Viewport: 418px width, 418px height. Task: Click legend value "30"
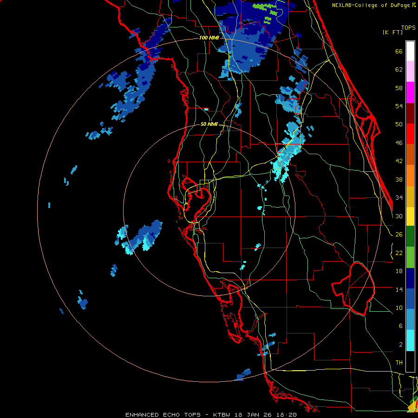[399, 216]
